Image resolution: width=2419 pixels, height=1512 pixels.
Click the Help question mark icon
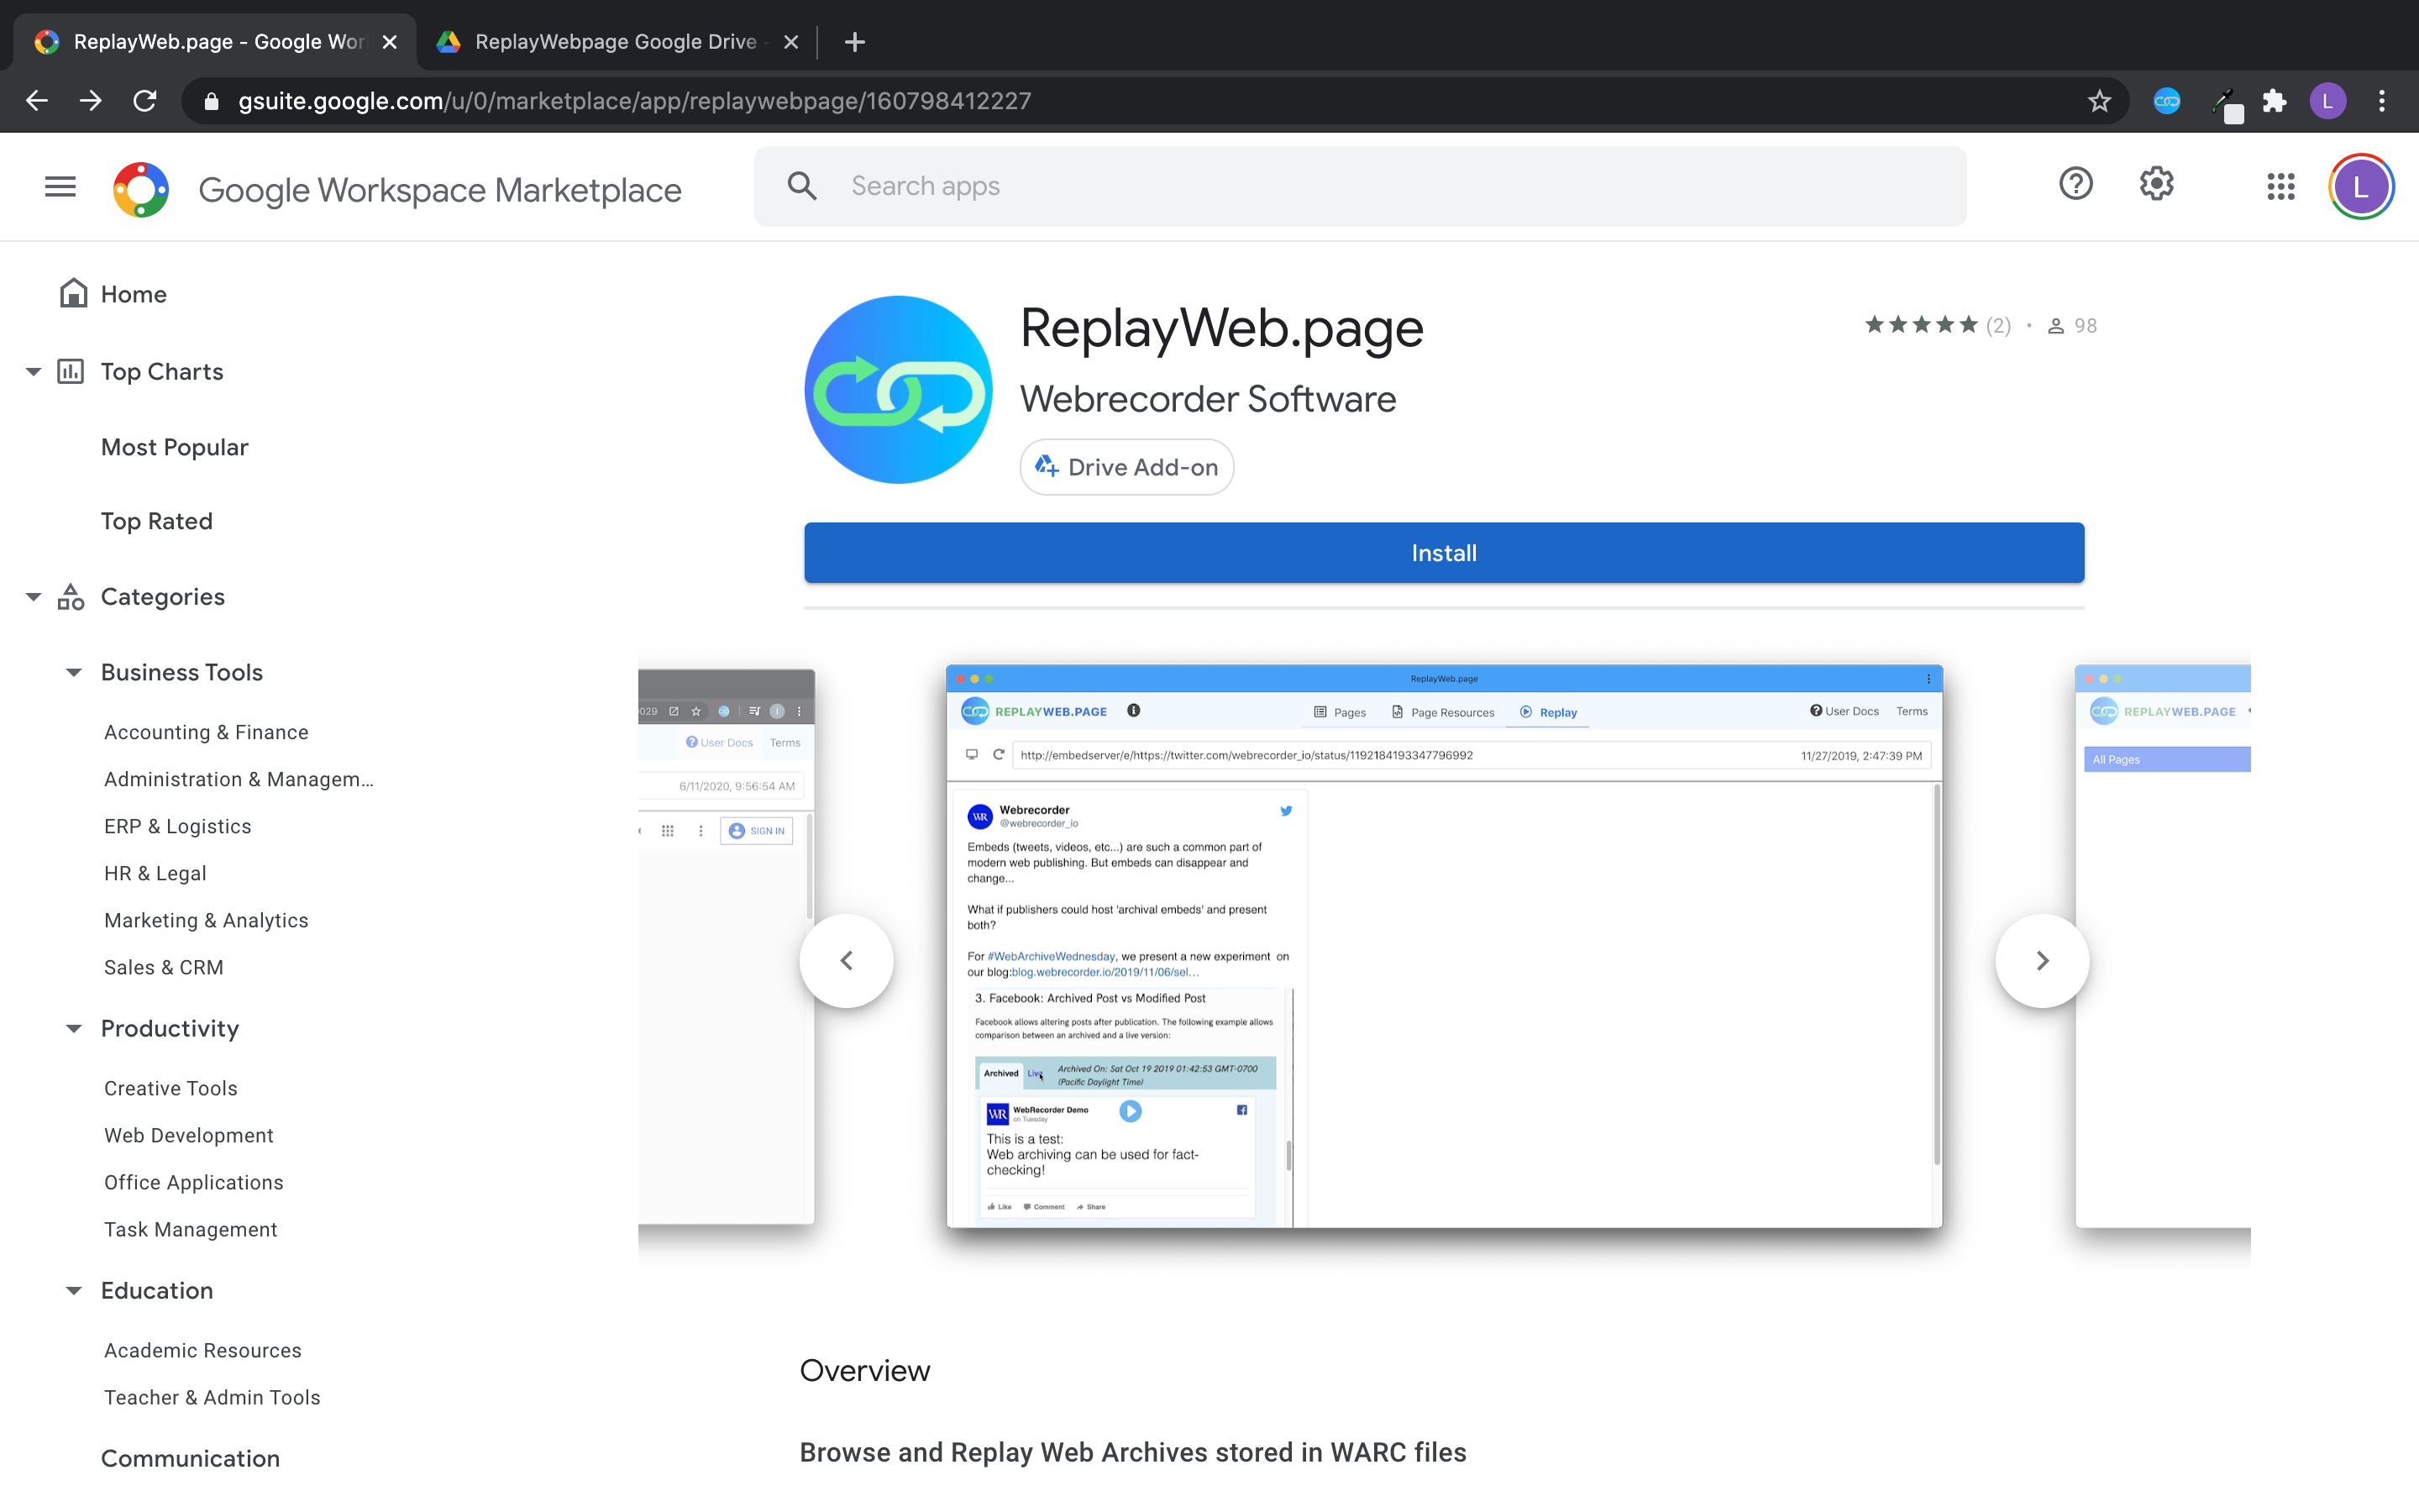pos(2075,185)
